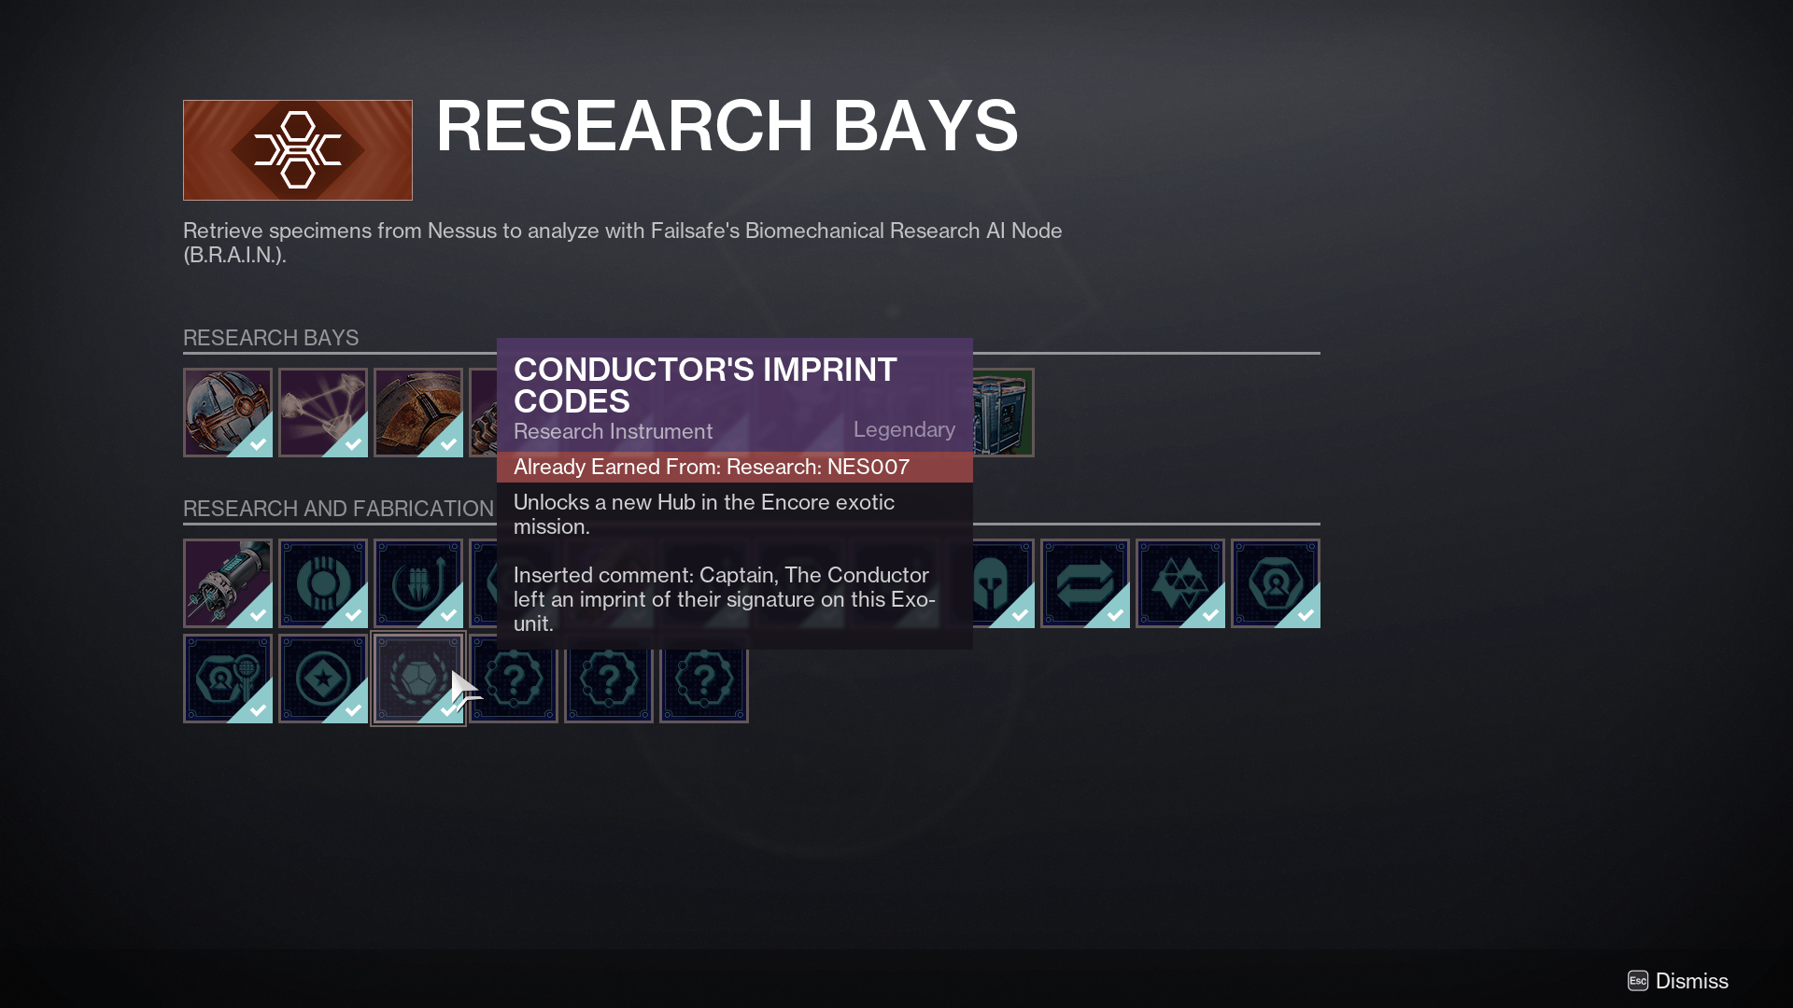
Task: Select the triangle/delta symbol icon
Action: pos(1179,583)
